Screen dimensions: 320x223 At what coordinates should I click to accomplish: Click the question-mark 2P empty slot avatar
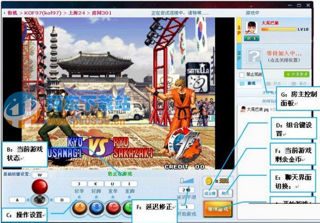tap(254, 56)
